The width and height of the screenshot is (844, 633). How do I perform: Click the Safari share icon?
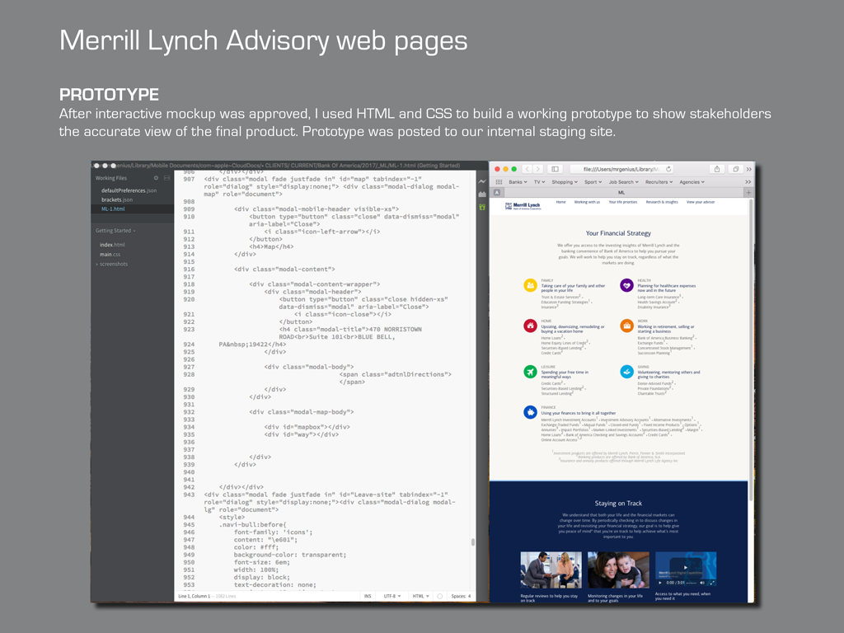coord(717,169)
